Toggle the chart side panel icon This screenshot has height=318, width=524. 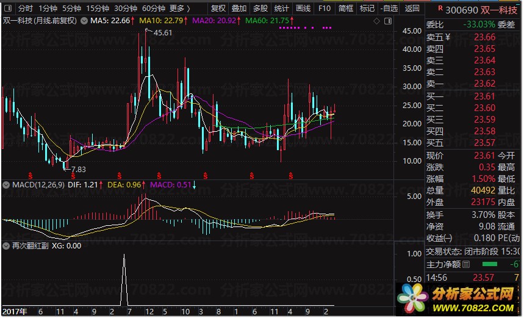coord(388,21)
